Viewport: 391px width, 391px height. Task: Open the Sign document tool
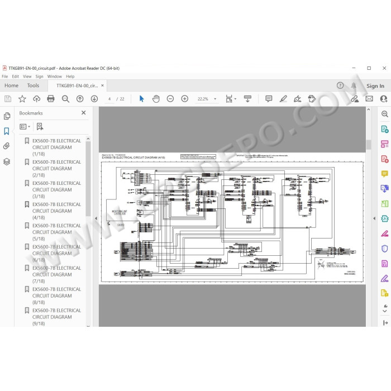point(298,99)
